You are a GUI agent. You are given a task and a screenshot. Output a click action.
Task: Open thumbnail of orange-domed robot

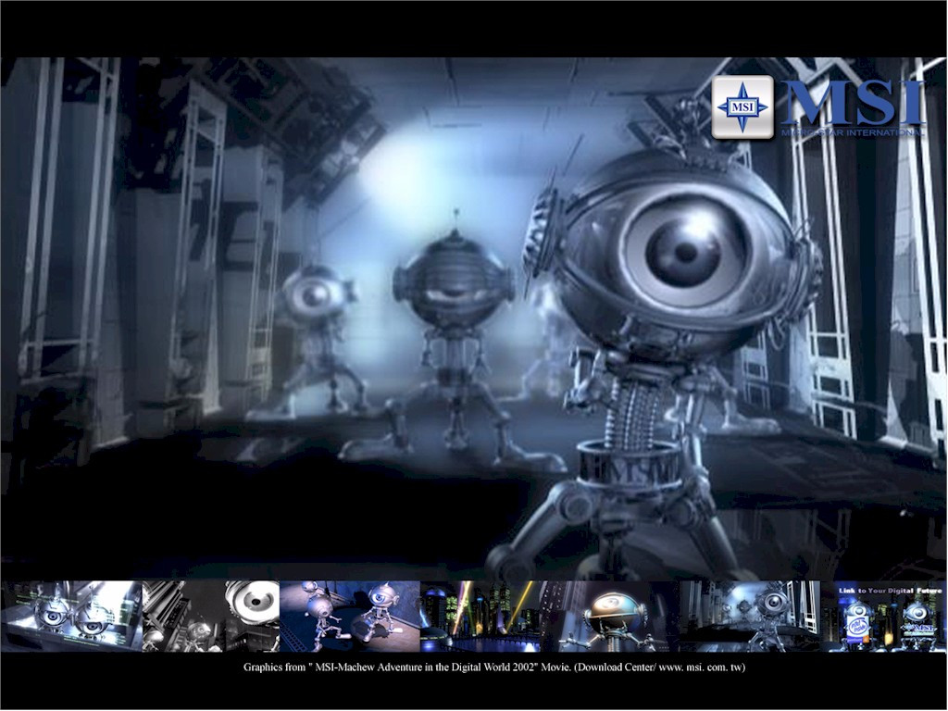(x=612, y=616)
